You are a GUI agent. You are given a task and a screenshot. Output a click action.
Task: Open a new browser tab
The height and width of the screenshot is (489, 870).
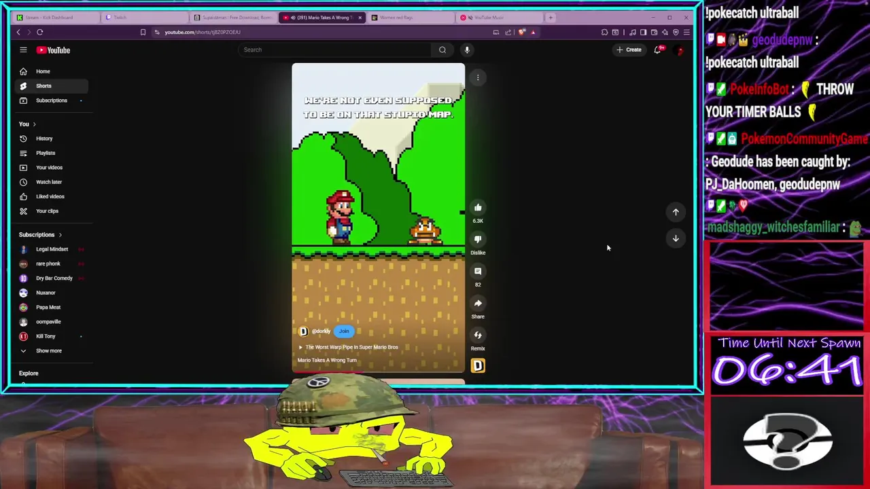(x=551, y=18)
